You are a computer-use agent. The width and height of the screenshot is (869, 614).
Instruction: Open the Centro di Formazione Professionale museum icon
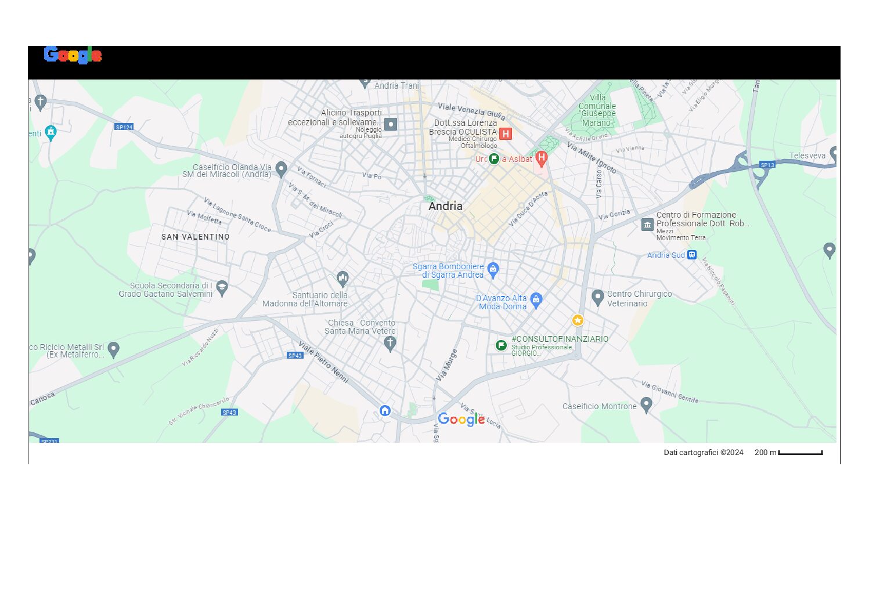pyautogui.click(x=647, y=225)
